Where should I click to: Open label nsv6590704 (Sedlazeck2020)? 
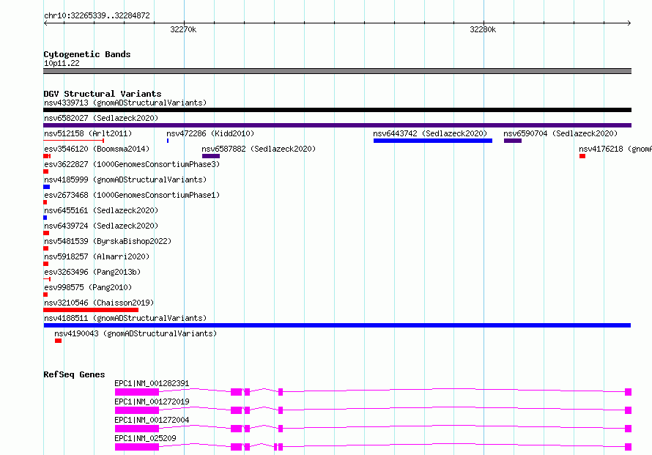click(560, 133)
